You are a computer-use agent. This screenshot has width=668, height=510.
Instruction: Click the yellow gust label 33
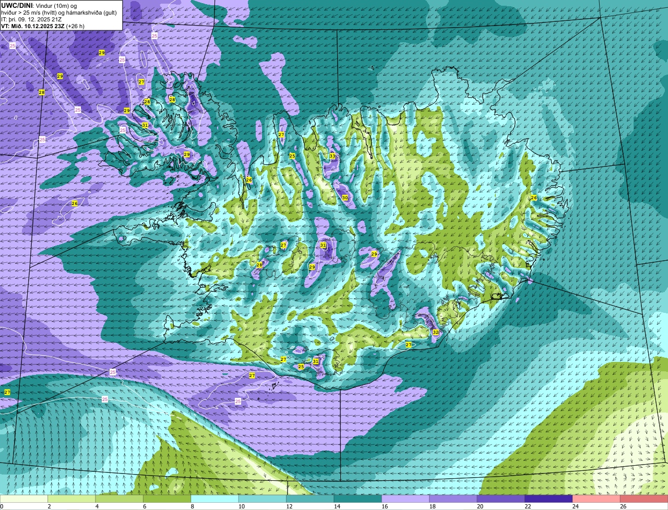coord(332,156)
